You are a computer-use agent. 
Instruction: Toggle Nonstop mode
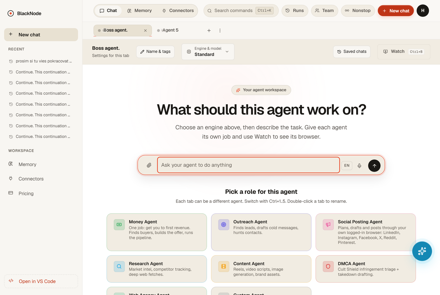pyautogui.click(x=358, y=11)
